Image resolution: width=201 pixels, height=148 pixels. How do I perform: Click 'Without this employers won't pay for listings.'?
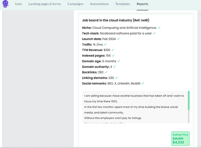[113, 118]
